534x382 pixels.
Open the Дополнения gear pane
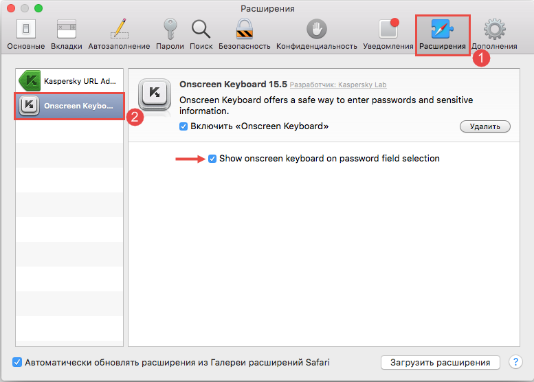coord(495,35)
